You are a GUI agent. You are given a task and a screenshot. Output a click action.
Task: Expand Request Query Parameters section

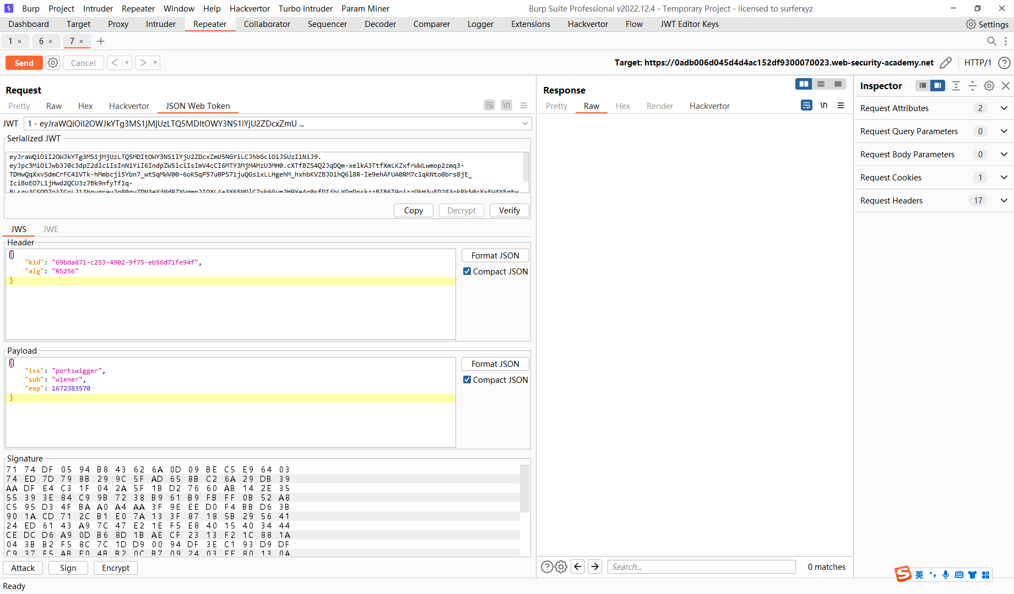coord(1004,131)
